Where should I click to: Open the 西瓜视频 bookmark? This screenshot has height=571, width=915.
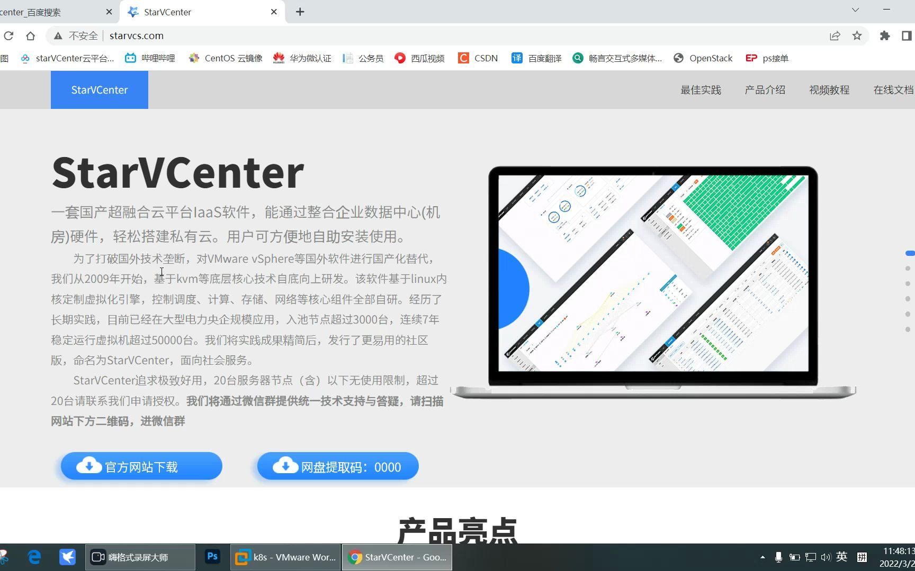click(419, 58)
